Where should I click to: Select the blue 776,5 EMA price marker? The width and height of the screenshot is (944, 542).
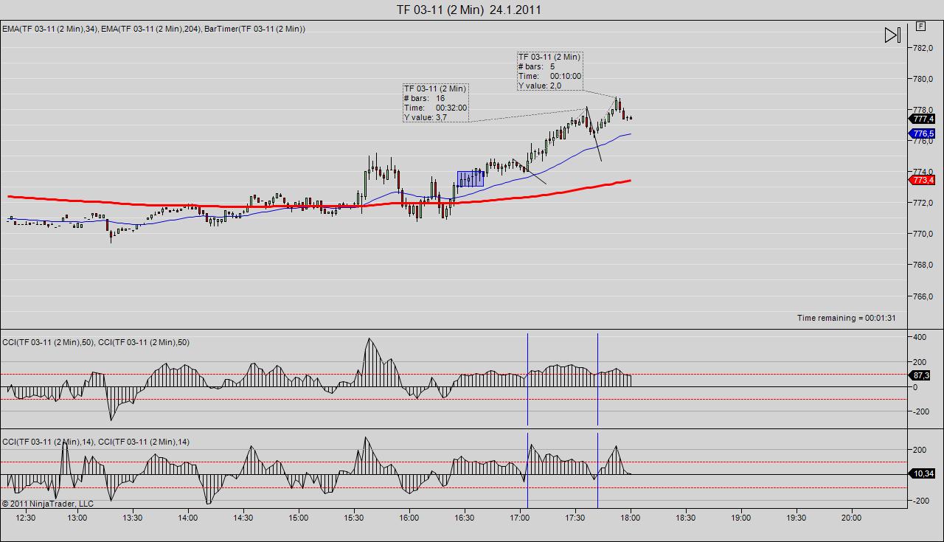coord(923,133)
